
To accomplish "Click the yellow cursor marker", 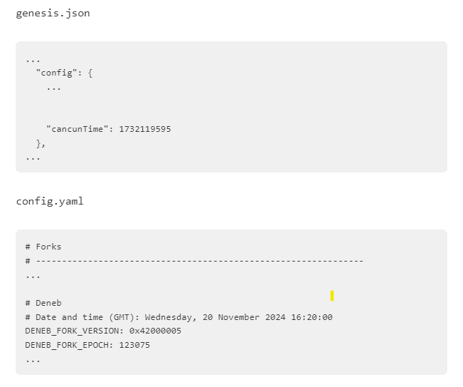I will [332, 296].
